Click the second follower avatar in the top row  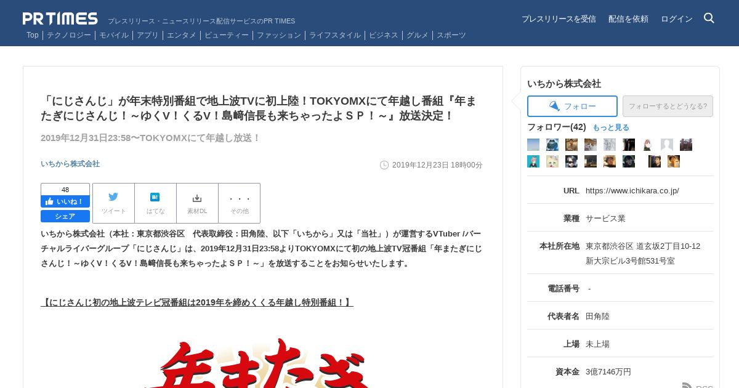tap(552, 145)
